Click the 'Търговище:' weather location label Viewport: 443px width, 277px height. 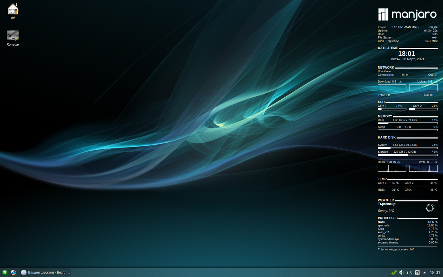click(387, 204)
